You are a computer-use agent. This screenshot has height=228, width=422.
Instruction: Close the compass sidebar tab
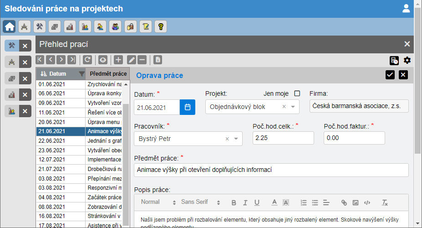[x=25, y=62]
